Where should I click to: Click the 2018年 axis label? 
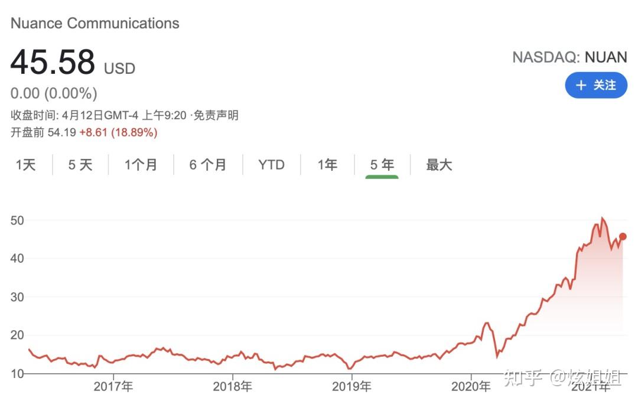232,386
